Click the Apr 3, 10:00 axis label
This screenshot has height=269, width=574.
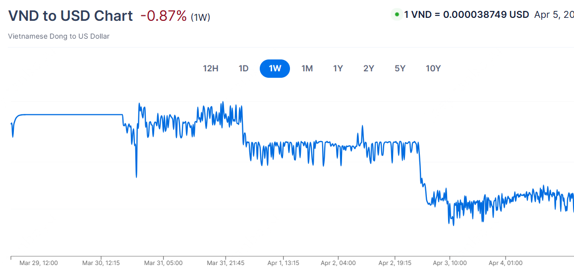pyautogui.click(x=450, y=263)
